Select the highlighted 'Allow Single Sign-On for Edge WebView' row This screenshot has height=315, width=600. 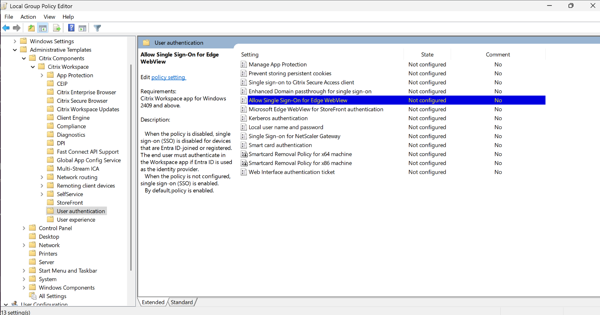393,100
